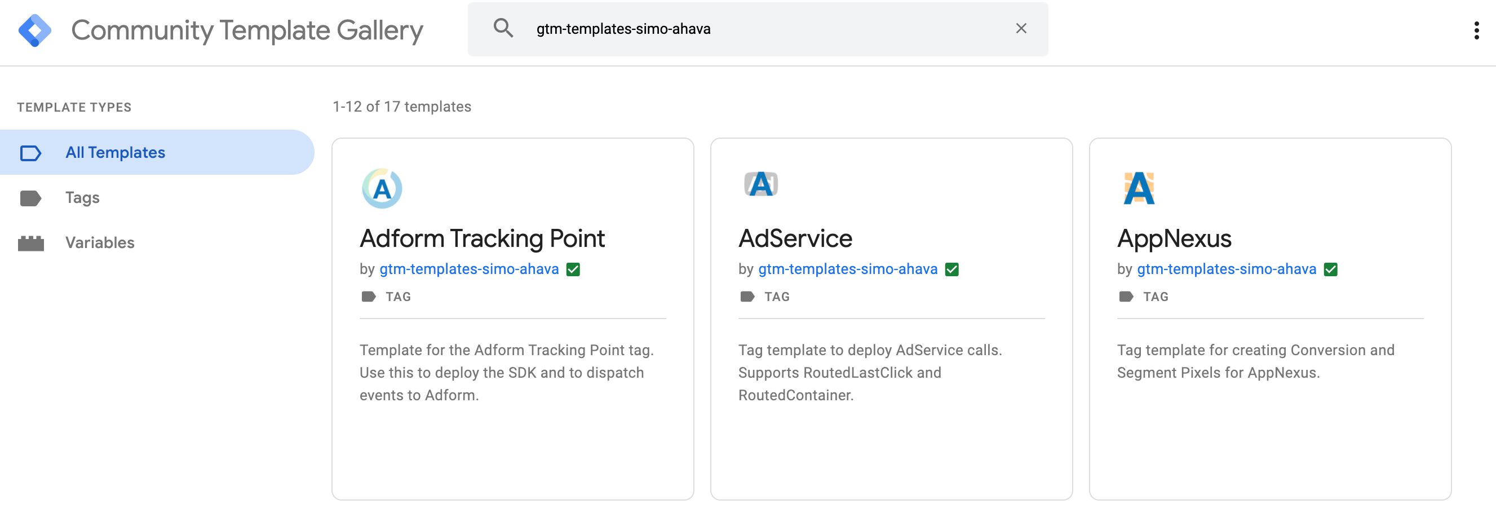The width and height of the screenshot is (1496, 513).
Task: Click verified badge on Adform Tracking Point card
Action: (573, 269)
